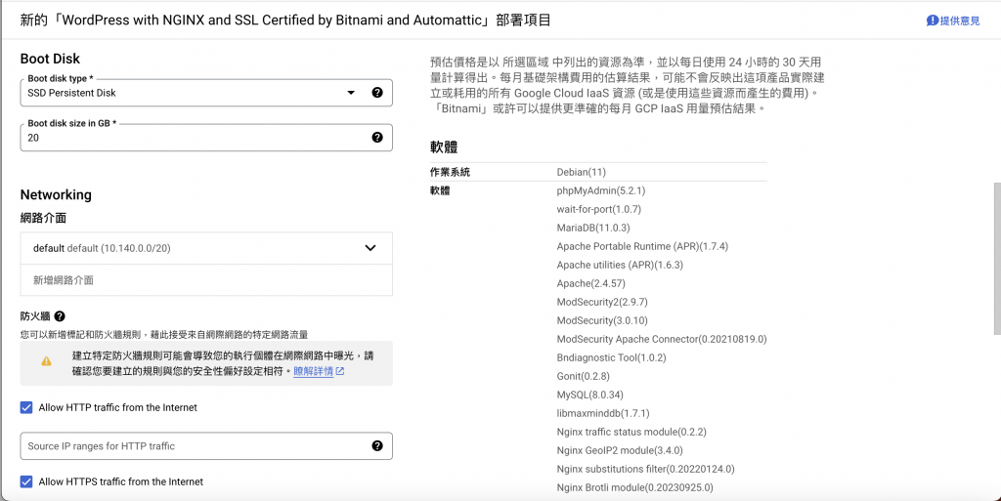This screenshot has height=501, width=1001.
Task: Open the 瞭解詳情 link
Action: pos(314,371)
